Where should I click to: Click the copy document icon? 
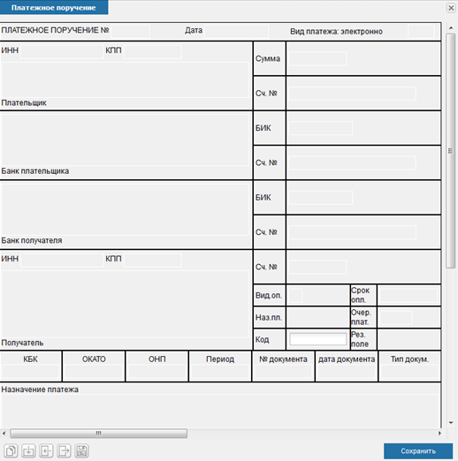point(11,450)
